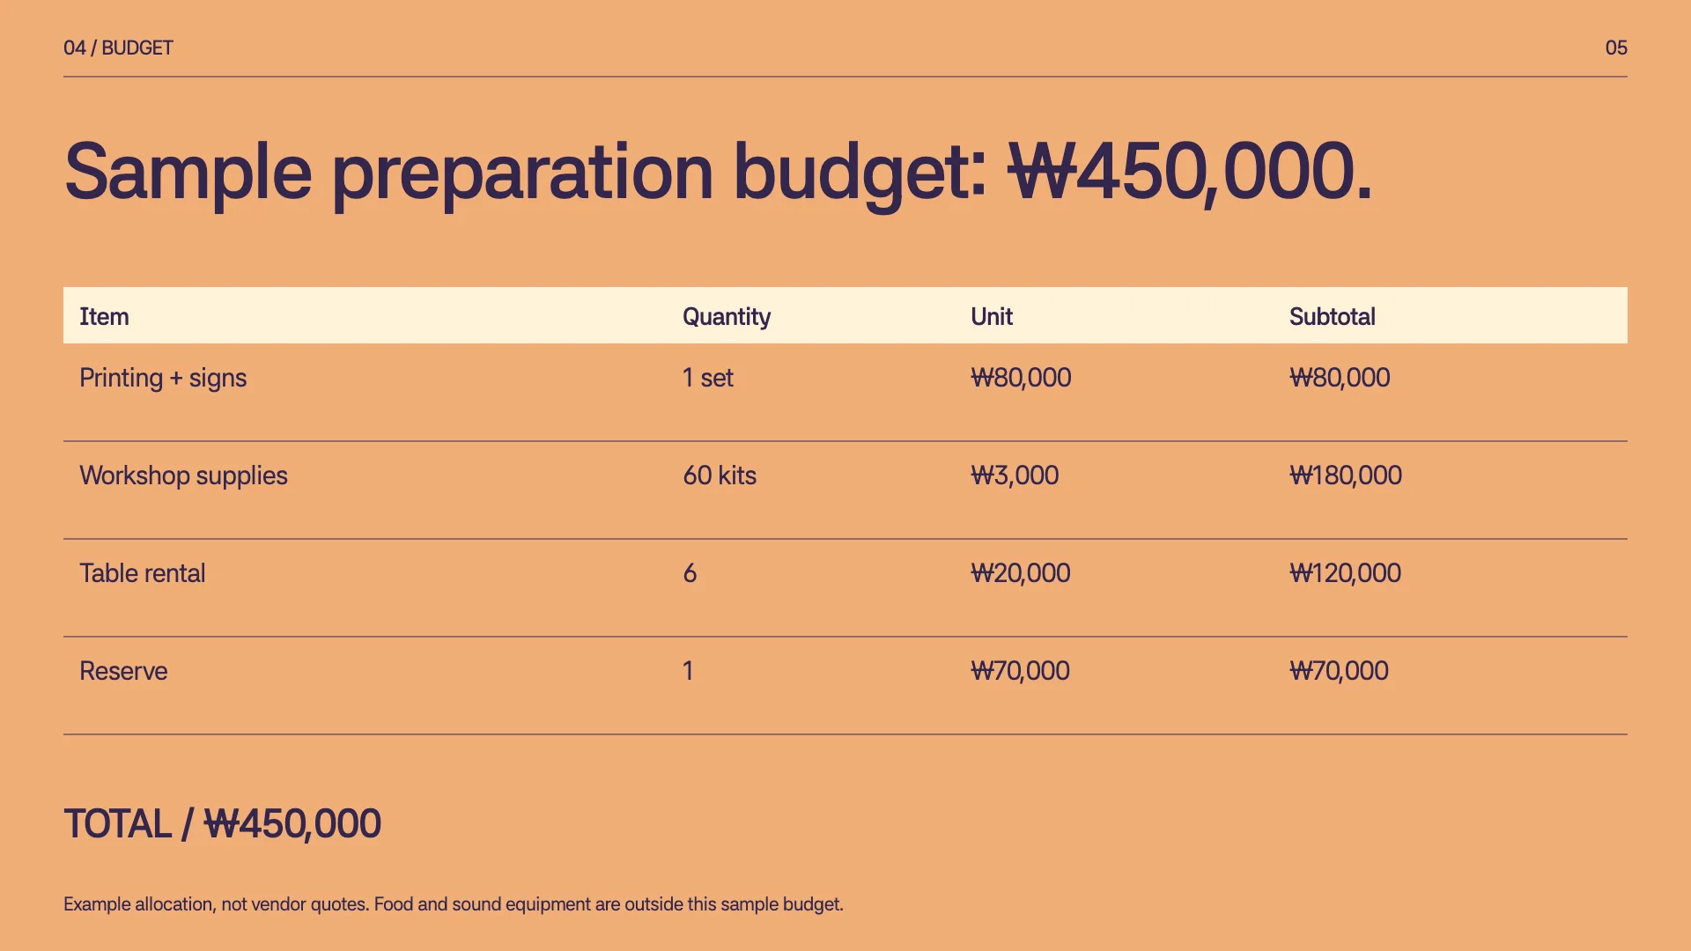Click the Unit column header
Image resolution: width=1691 pixels, height=951 pixels.
(x=992, y=316)
